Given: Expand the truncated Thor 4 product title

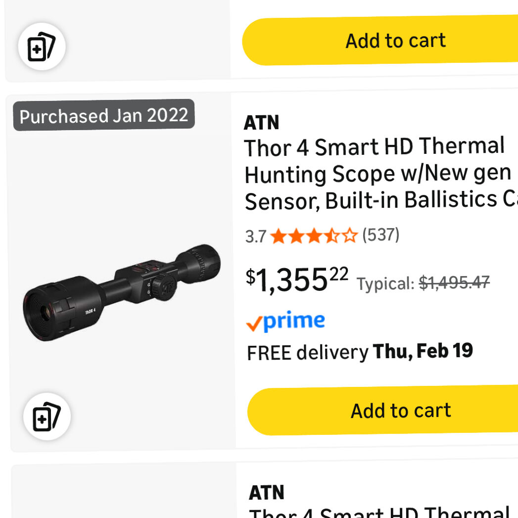Looking at the screenshot, I should [x=376, y=174].
